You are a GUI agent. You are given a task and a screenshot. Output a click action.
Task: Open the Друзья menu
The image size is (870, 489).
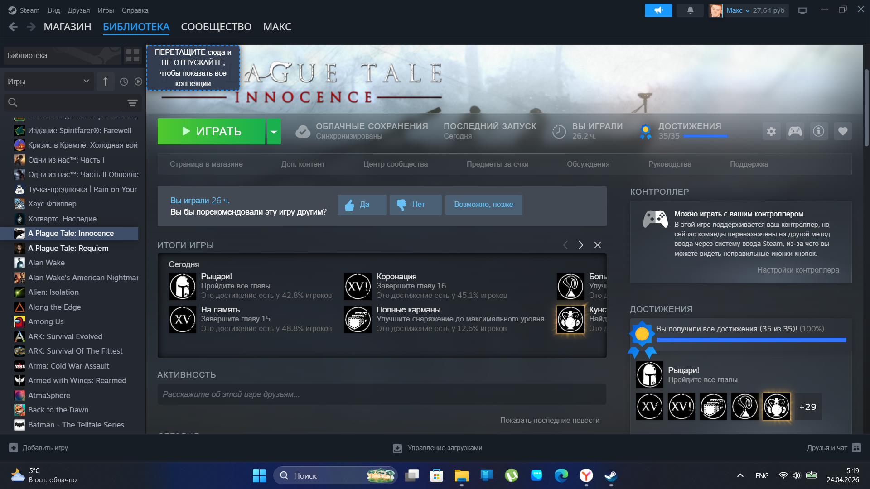click(x=78, y=10)
